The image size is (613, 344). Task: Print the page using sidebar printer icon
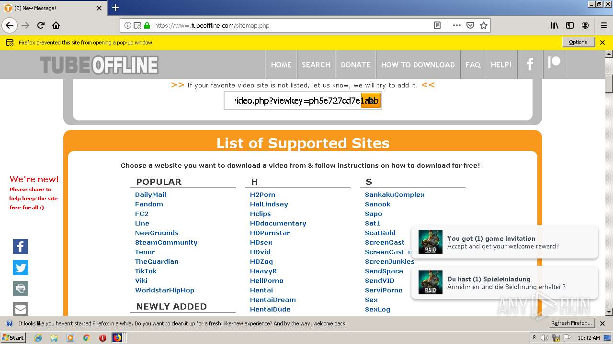point(21,289)
